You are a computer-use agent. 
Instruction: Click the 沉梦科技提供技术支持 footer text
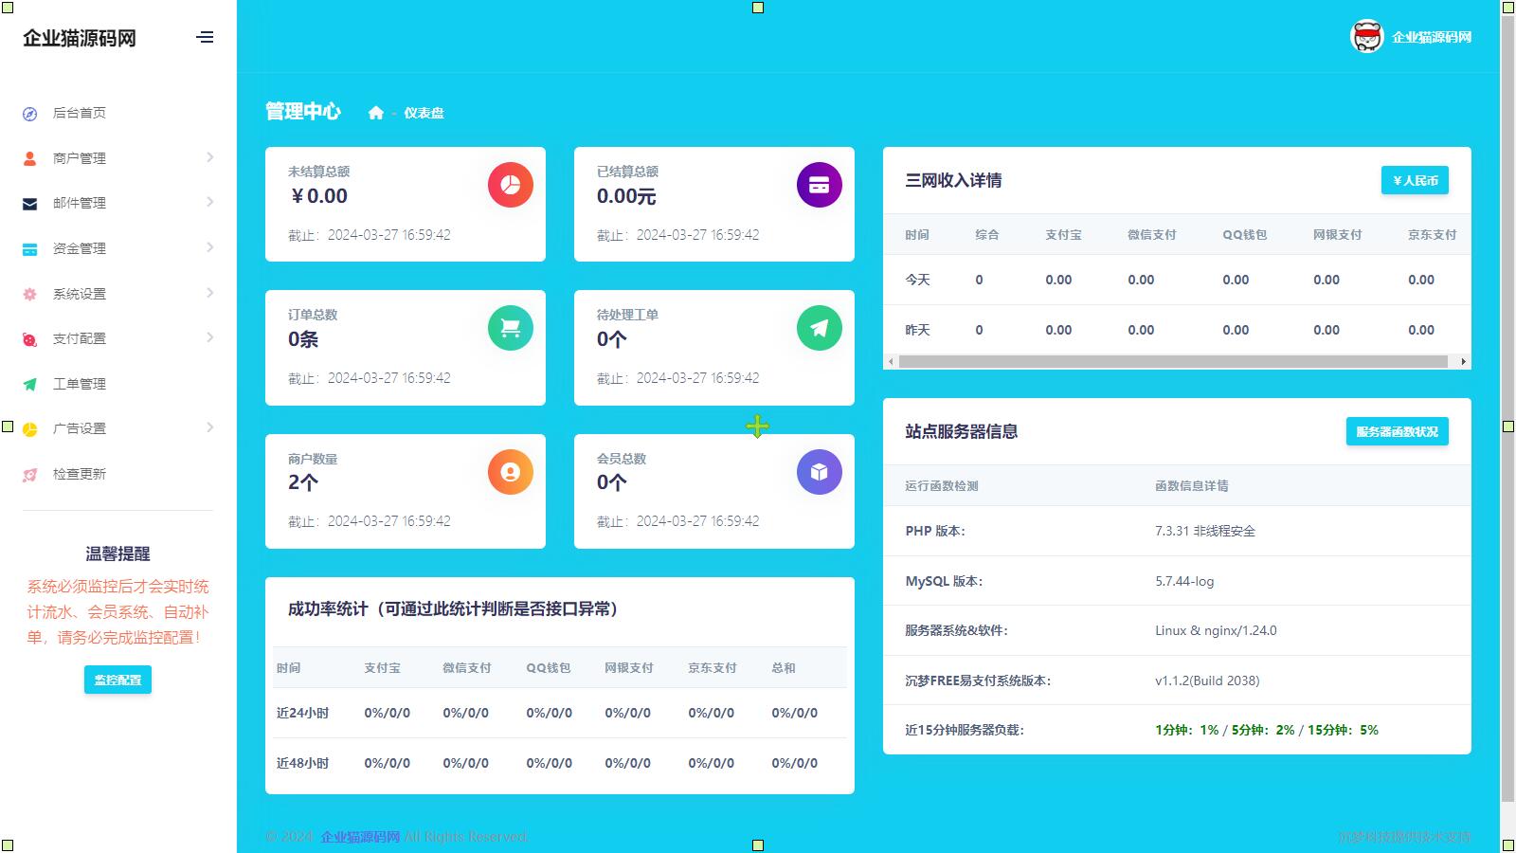click(1404, 837)
